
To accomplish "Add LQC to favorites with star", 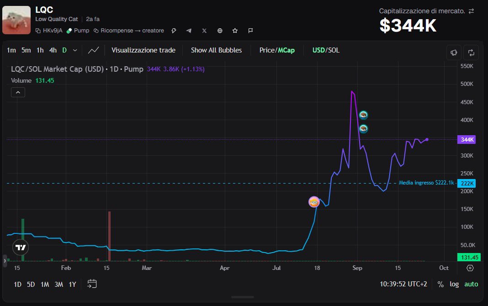I will [x=235, y=31].
